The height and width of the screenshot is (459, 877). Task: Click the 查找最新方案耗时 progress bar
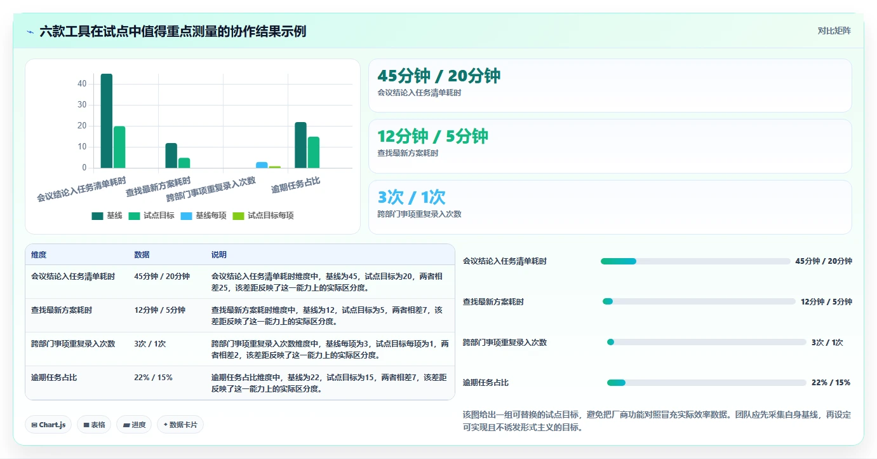click(699, 301)
